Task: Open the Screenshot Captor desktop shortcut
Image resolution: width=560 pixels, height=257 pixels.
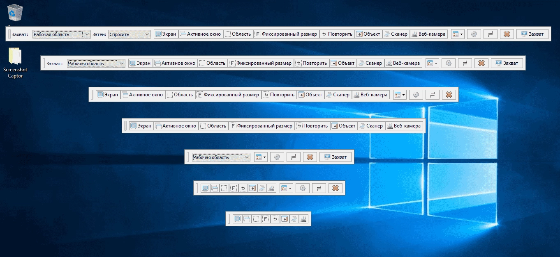Action: (x=15, y=63)
